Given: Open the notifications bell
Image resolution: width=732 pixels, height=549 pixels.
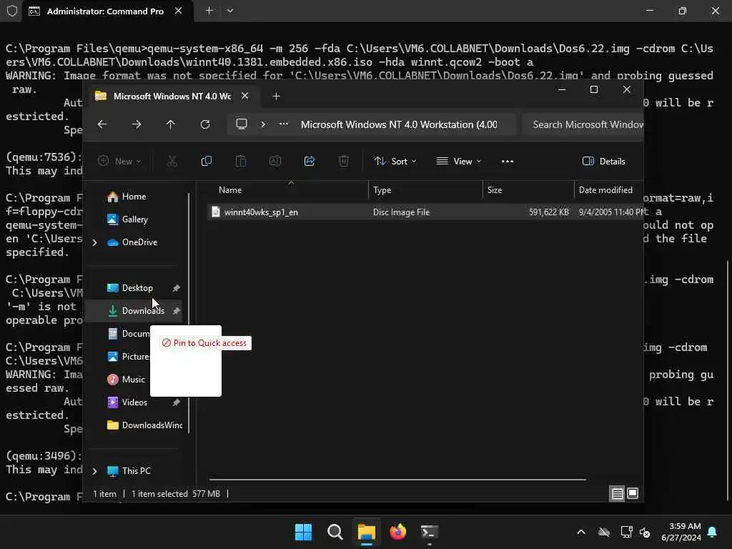Looking at the screenshot, I should pos(713,532).
